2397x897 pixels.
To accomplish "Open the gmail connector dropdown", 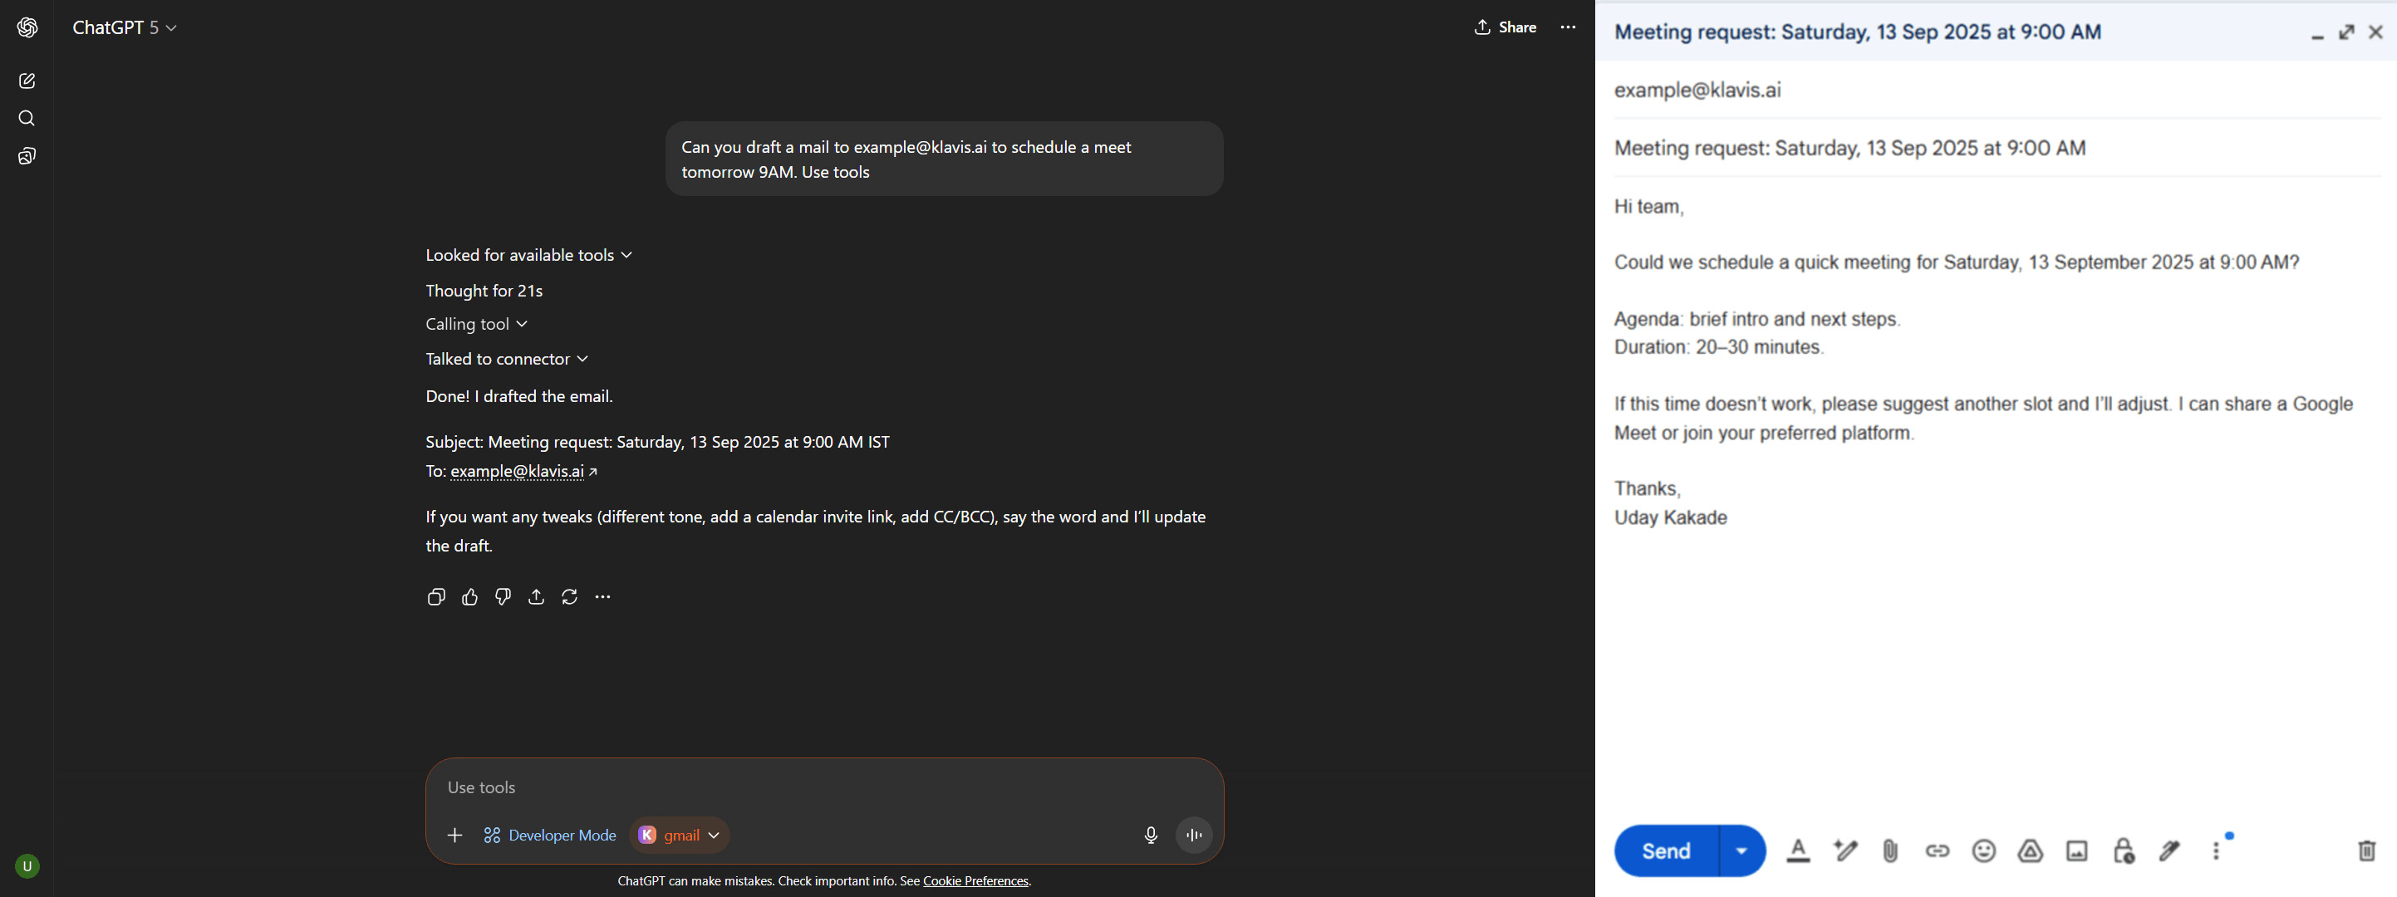I will click(680, 835).
